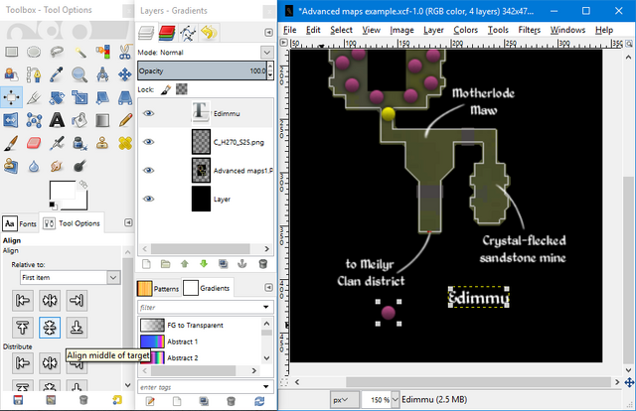Open the px unit selector in status bar
This screenshot has height=411, width=636.
coord(345,400)
